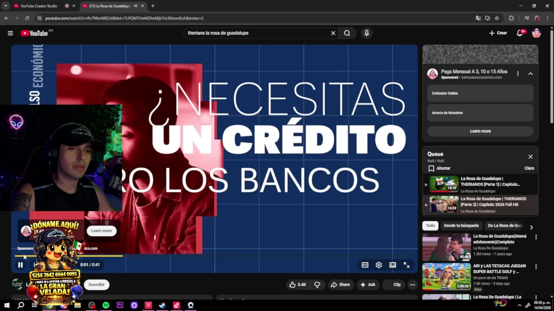Open a new browser tab
The width and height of the screenshot is (554, 311).
point(153,6)
